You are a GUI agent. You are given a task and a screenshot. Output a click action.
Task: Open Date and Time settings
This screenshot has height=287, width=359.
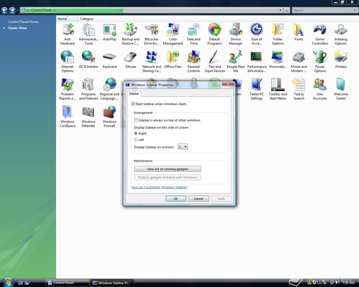(x=194, y=34)
